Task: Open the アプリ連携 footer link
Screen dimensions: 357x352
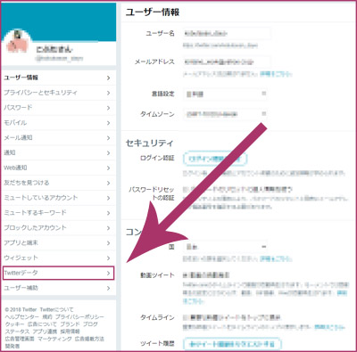Action: point(45,332)
